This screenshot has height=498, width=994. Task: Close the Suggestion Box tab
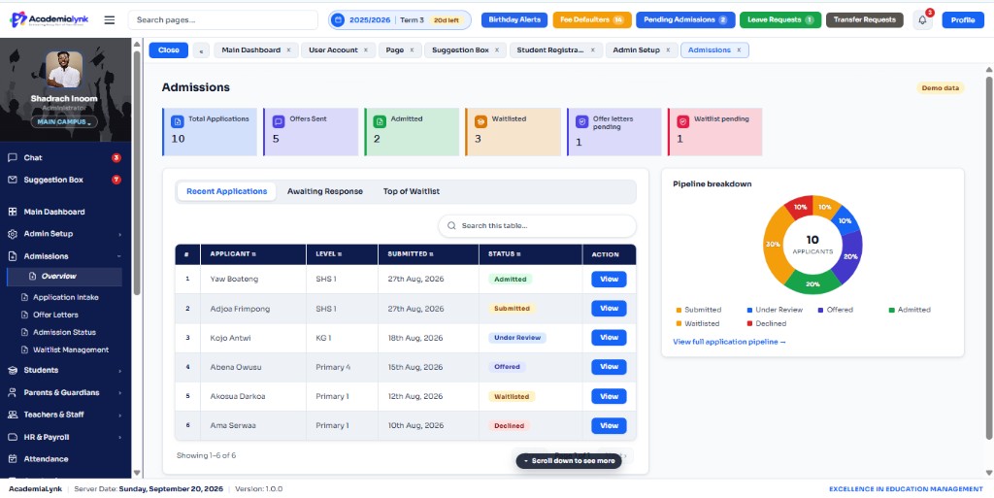pyautogui.click(x=497, y=50)
